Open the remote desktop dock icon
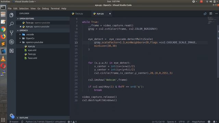 3,73
